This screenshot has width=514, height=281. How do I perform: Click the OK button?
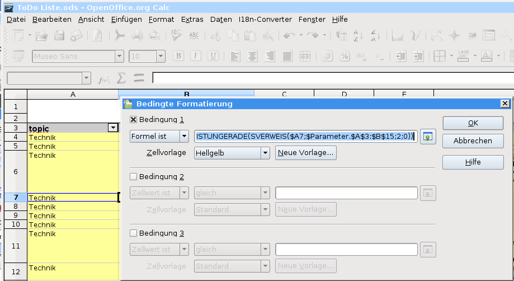473,123
